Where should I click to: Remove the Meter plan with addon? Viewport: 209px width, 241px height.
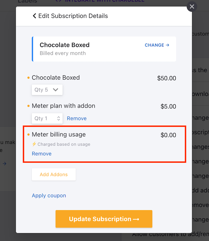point(77,118)
